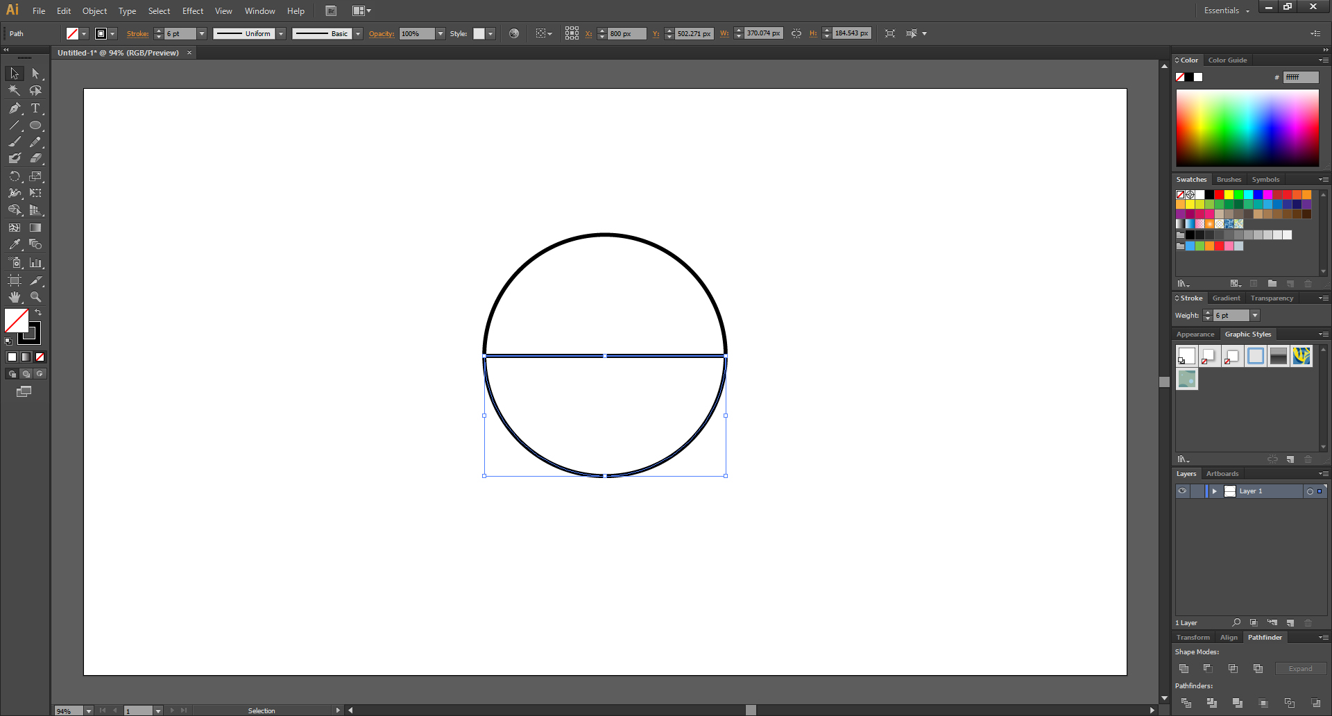Select the Paintbrush tool
This screenshot has height=716, width=1332.
[x=15, y=142]
